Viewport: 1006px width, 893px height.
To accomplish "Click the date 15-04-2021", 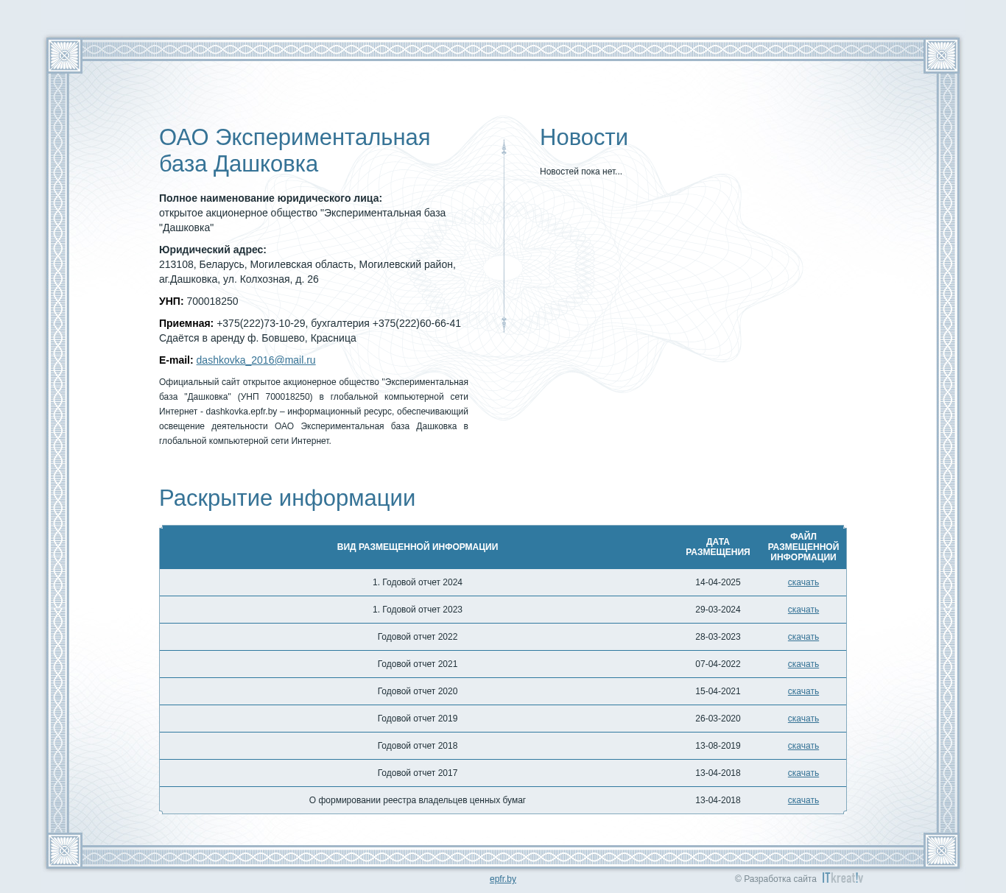I will 718,691.
